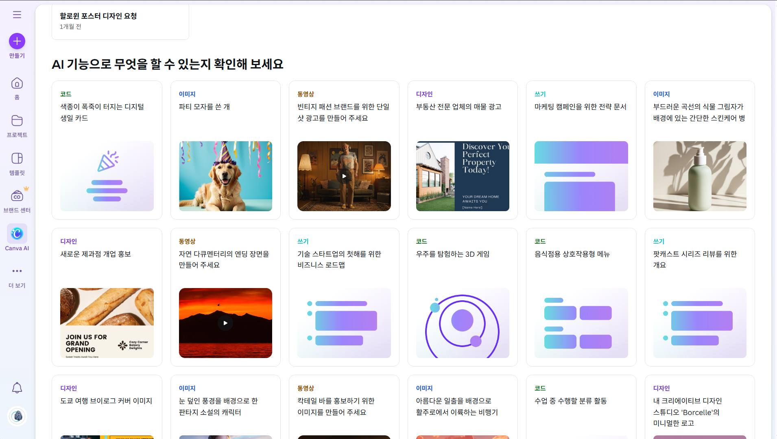Screen dimensions: 777x439
Task: Open the 우주를 탐험하는 3D 게임 prompt
Action: (463, 297)
